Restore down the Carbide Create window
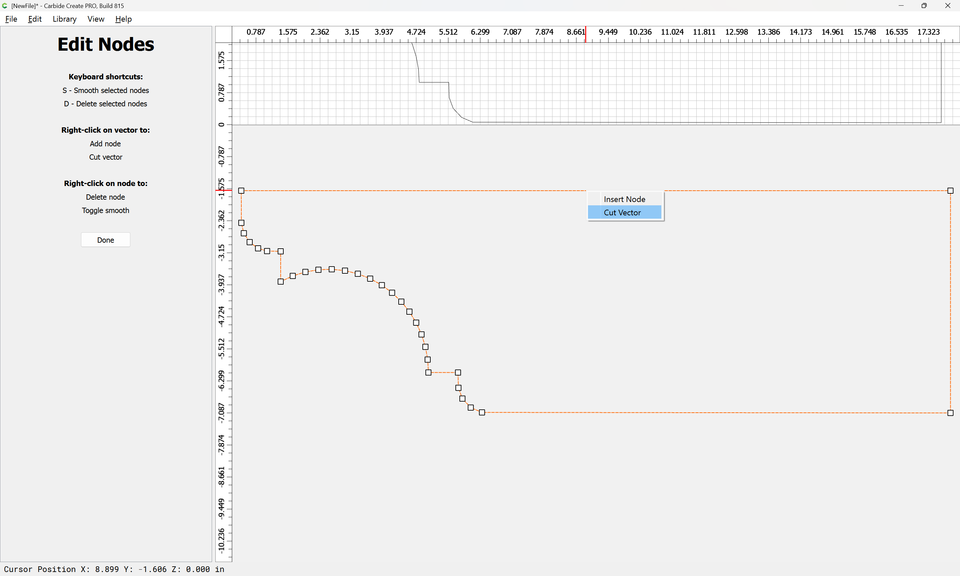 tap(924, 5)
